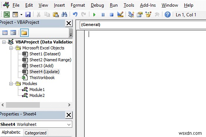The height and width of the screenshot is (137, 206).
Task: Switch to the Alphabetic properties tab
Action: tap(11, 133)
